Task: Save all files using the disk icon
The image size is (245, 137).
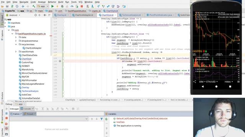Action: coord(7,6)
